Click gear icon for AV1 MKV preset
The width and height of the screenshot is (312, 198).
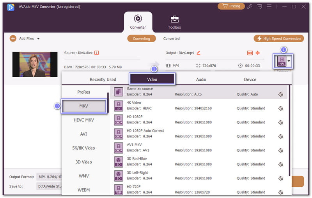click(x=280, y=150)
